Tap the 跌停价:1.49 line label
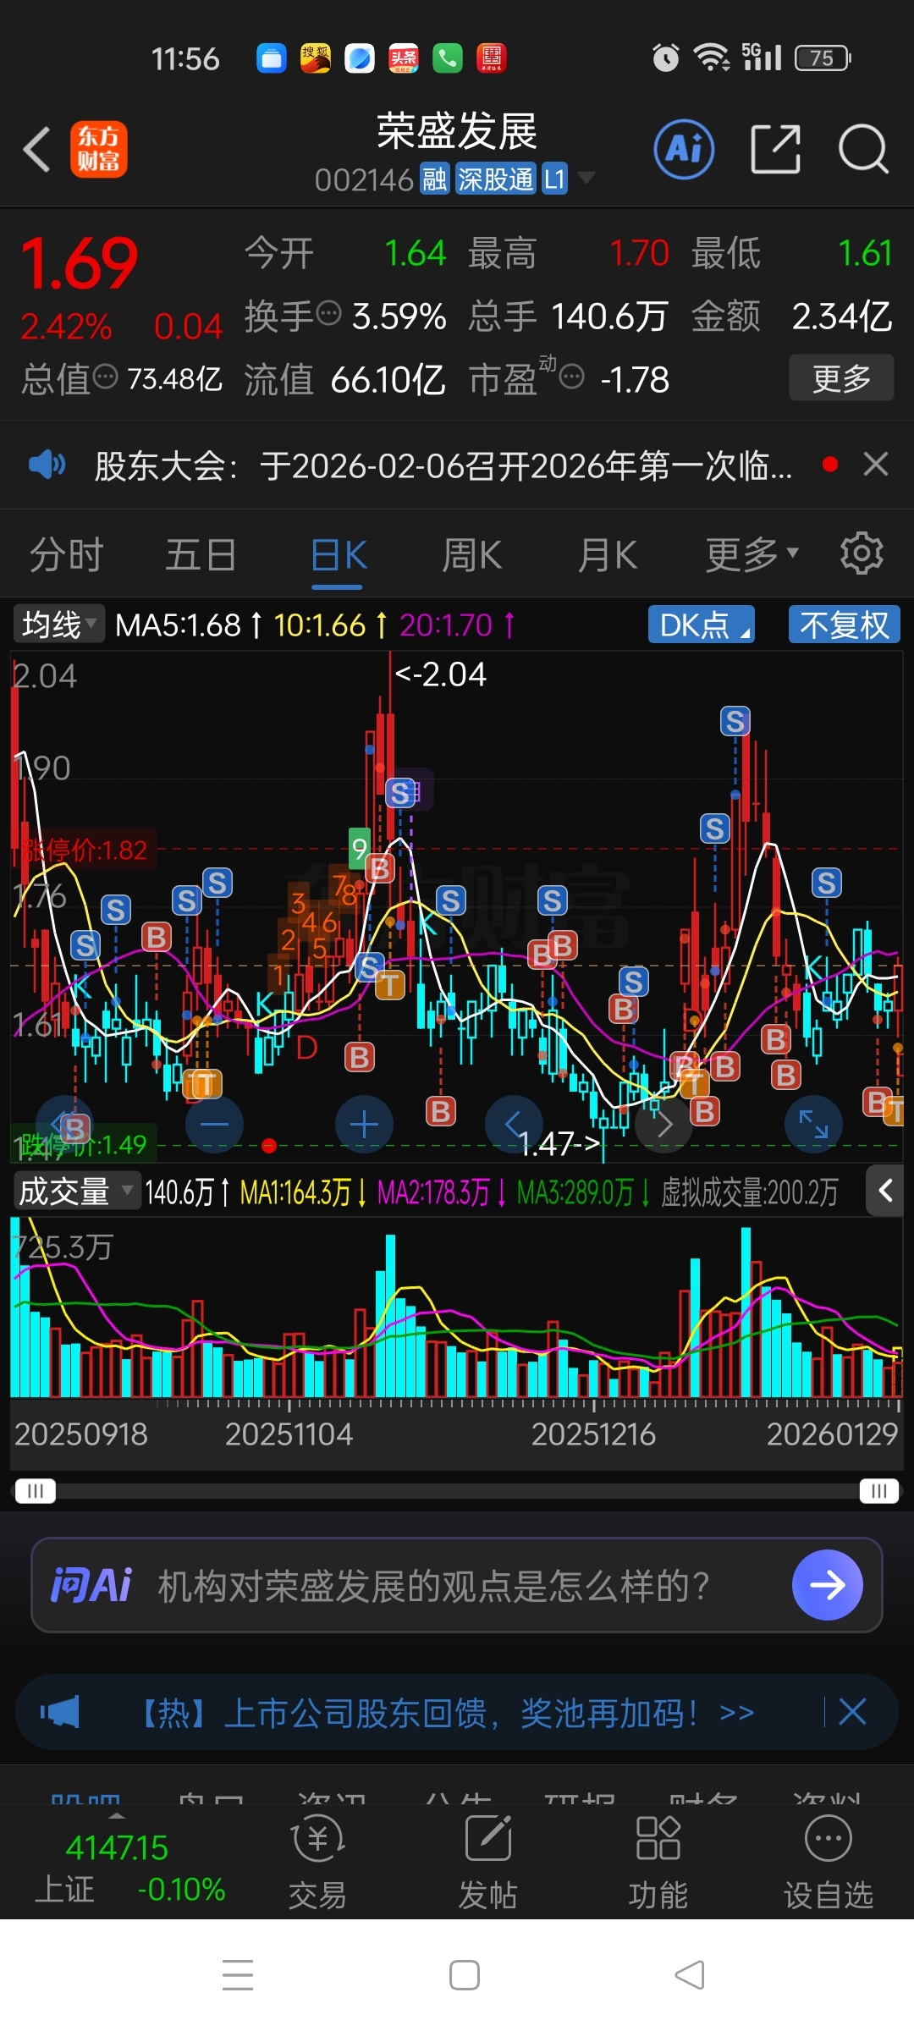The width and height of the screenshot is (914, 2031). tap(83, 1145)
